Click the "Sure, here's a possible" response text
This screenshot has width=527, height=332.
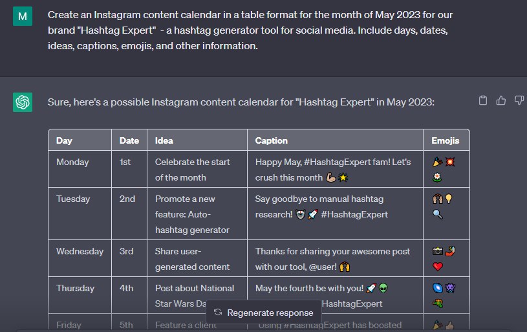point(241,102)
